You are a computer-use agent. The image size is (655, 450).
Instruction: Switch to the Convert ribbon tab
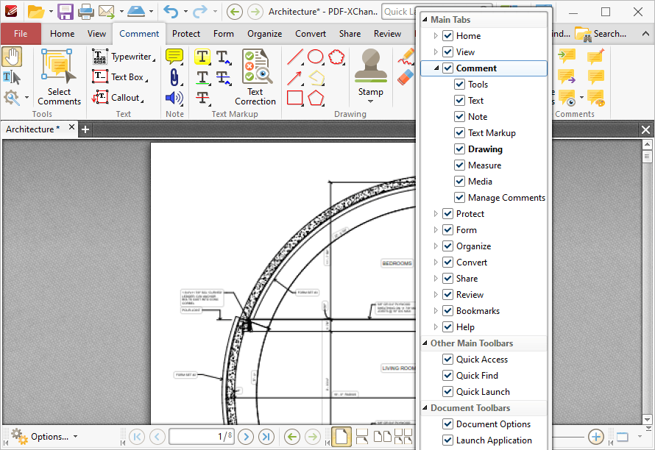pyautogui.click(x=311, y=34)
